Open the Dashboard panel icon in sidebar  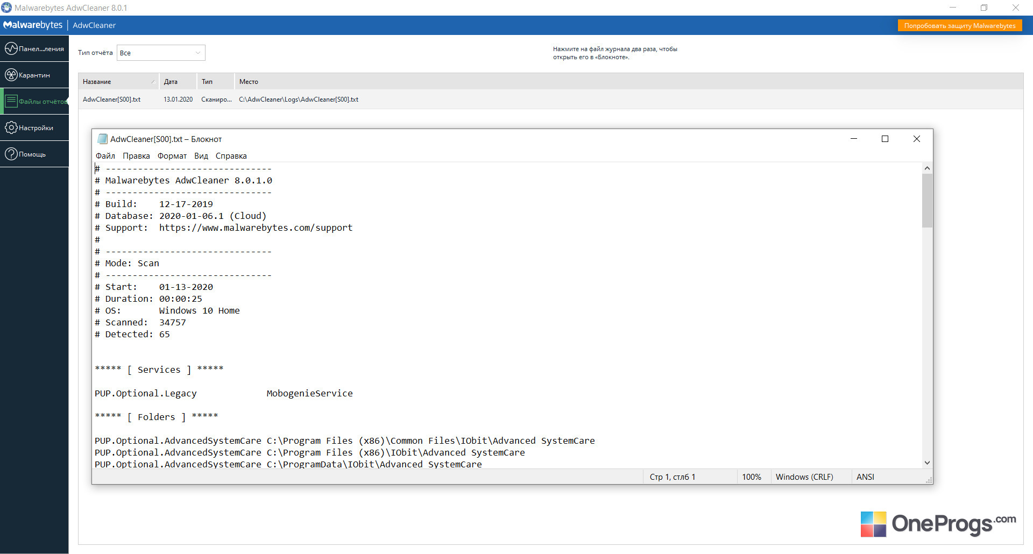point(11,48)
